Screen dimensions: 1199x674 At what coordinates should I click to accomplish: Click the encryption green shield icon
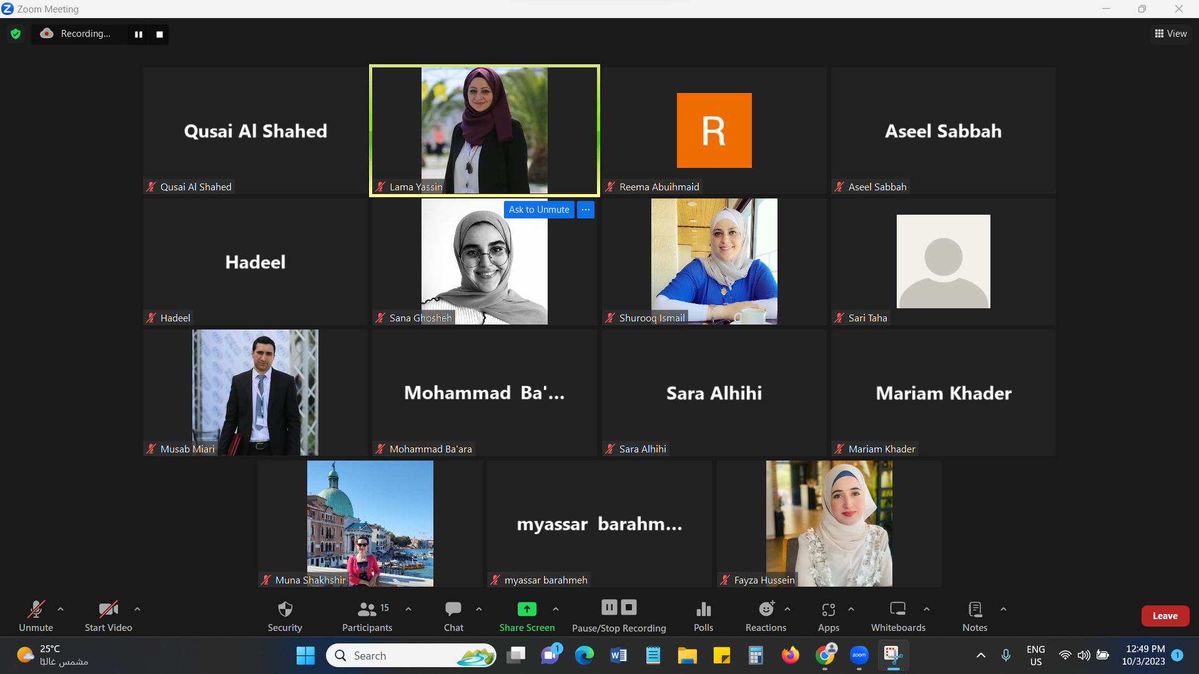pyautogui.click(x=16, y=34)
